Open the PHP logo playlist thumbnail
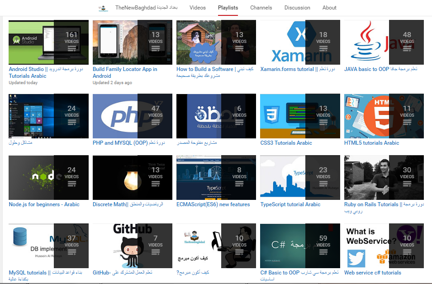The width and height of the screenshot is (432, 284). coord(133,116)
